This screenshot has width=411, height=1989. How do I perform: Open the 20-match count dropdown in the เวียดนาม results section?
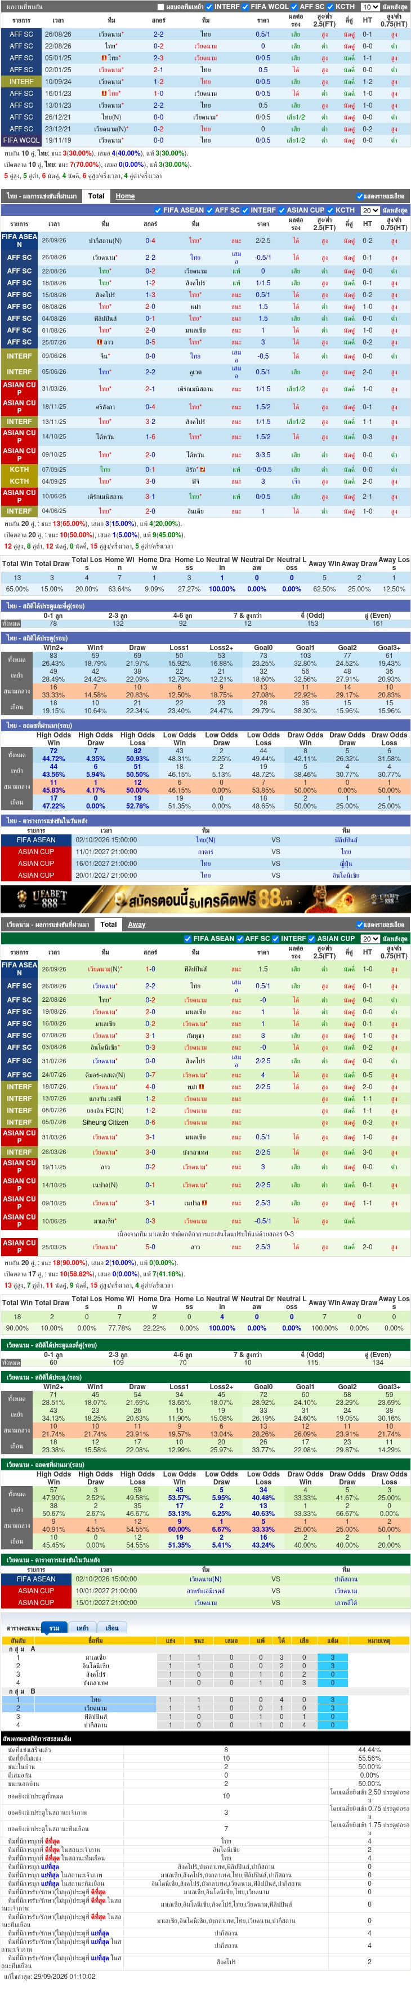[x=370, y=938]
